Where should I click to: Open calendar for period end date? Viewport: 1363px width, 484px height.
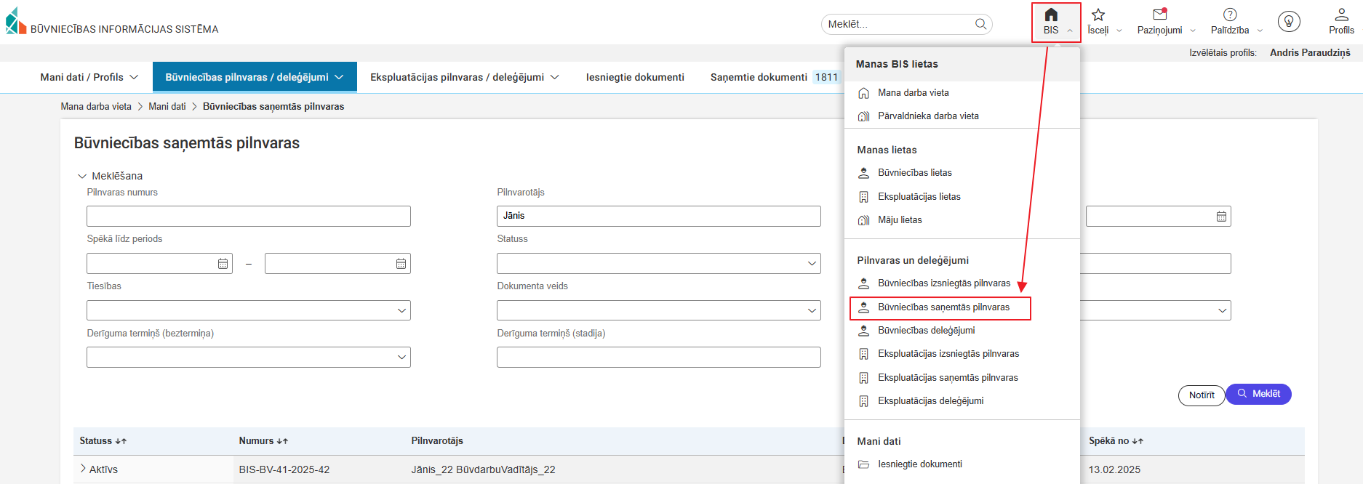click(x=401, y=264)
